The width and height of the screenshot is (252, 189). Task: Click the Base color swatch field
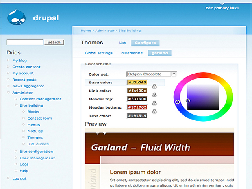(x=137, y=83)
